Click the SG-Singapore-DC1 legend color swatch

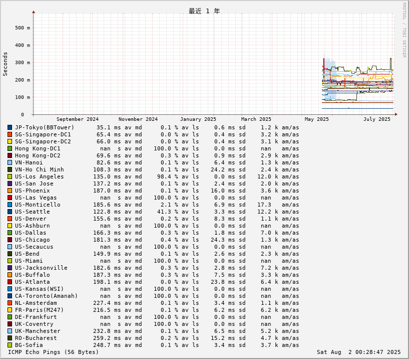coord(10,134)
